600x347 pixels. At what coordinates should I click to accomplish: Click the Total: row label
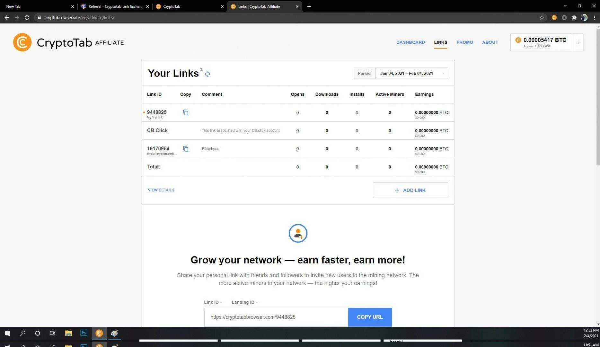[x=154, y=167]
